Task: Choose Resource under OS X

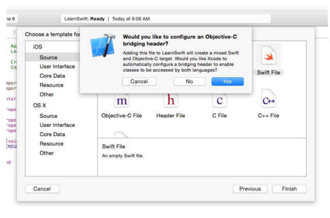Action: (x=52, y=144)
